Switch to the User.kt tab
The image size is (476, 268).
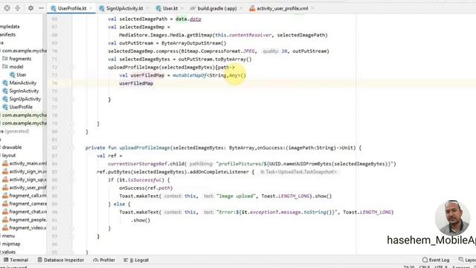tap(170, 8)
